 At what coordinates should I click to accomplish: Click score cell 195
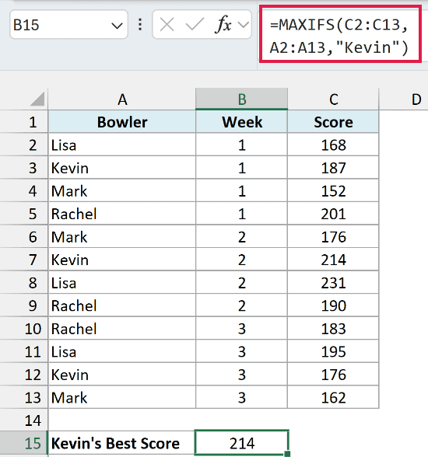(x=333, y=351)
